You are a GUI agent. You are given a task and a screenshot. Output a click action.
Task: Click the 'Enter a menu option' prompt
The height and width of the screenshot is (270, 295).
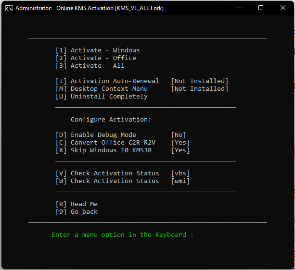[x=123, y=235]
